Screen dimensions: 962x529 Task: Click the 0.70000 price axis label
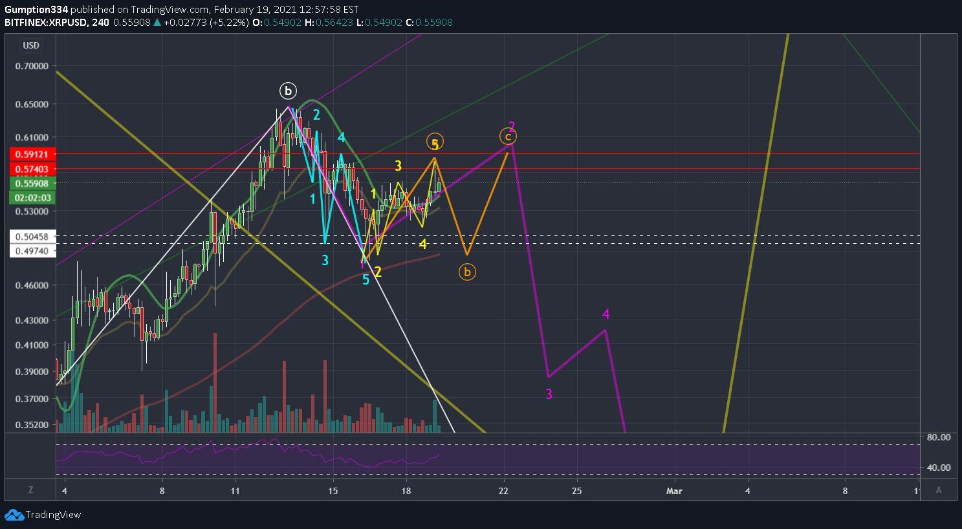(x=32, y=66)
